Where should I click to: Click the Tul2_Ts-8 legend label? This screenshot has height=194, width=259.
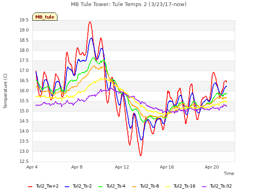pos(150,186)
